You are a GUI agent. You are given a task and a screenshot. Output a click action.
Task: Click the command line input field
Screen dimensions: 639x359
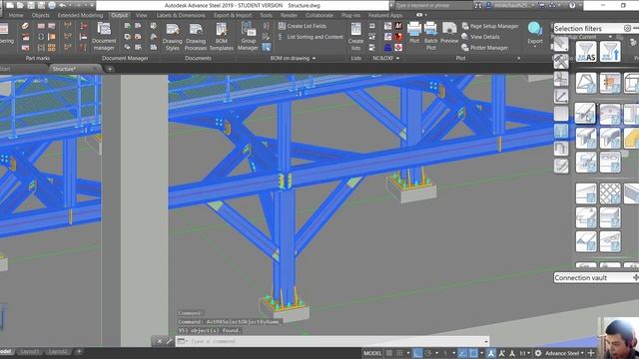pyautogui.click(x=332, y=341)
